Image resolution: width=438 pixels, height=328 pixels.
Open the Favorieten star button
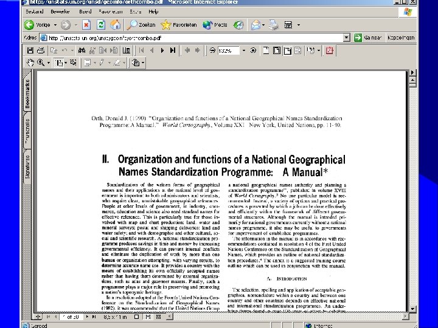(179, 25)
